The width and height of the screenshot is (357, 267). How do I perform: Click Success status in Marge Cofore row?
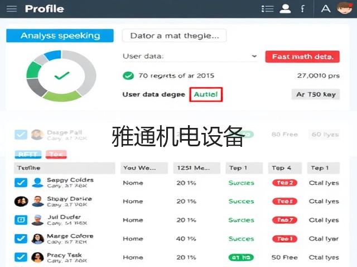(x=241, y=239)
